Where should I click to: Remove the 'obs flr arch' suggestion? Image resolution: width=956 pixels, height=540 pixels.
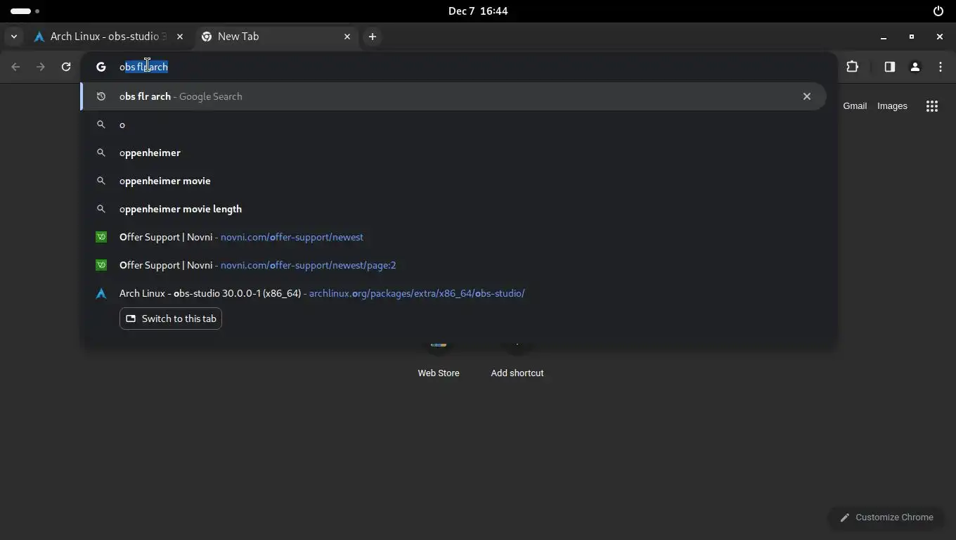[x=807, y=96]
